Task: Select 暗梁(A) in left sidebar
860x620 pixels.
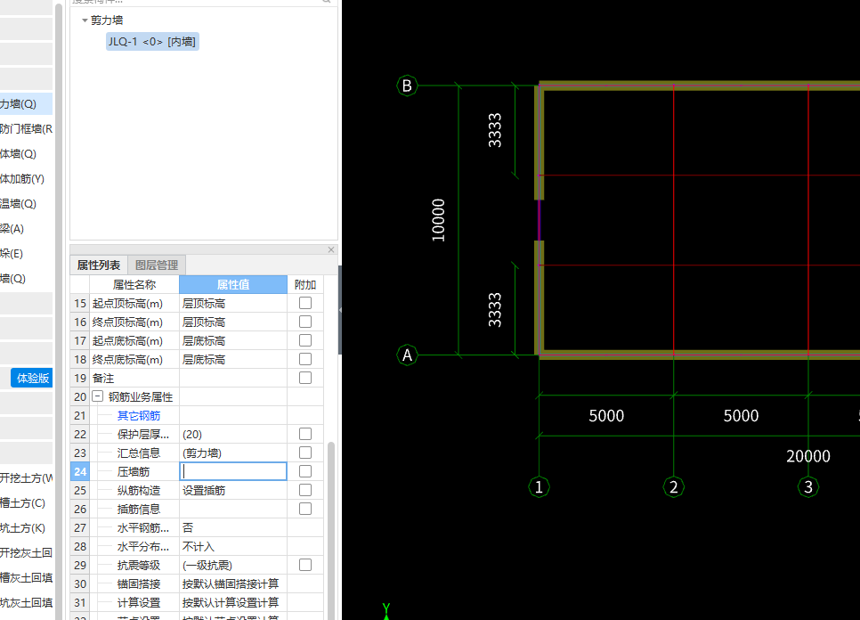Action: tap(26, 229)
